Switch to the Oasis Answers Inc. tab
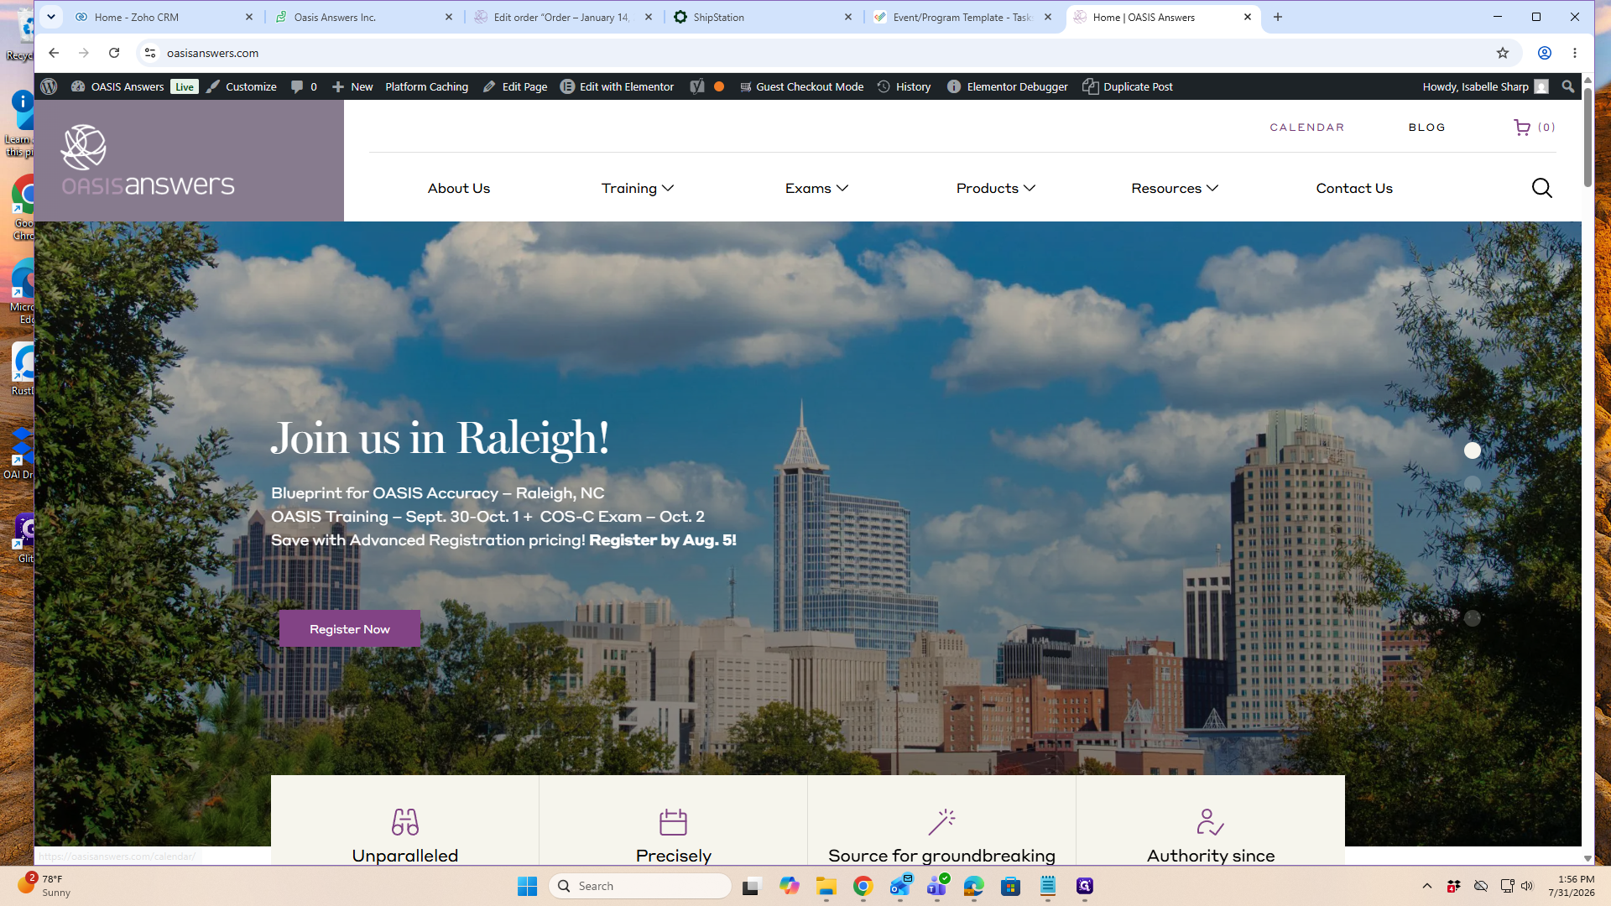This screenshot has width=1611, height=906. tap(364, 17)
